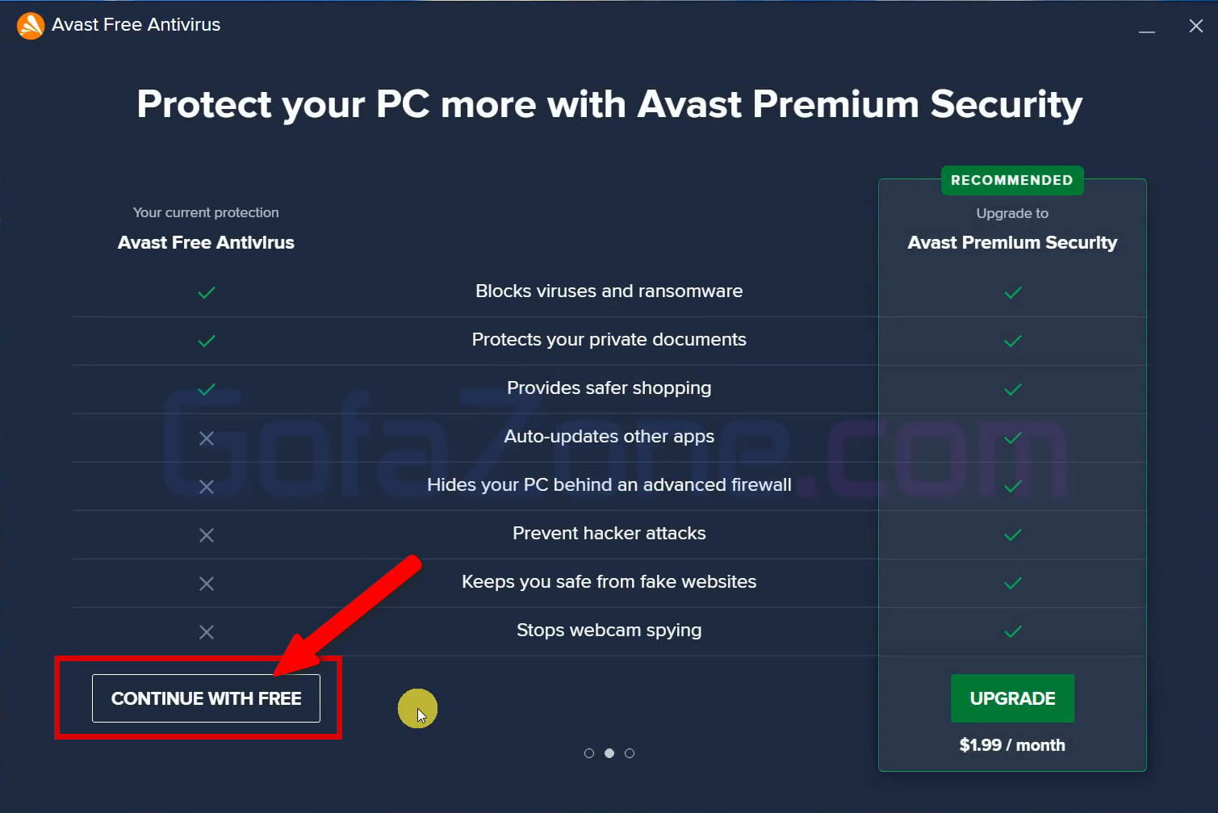Click Premium checkmark for Keeps you safe from fake websites
This screenshot has height=813, width=1218.
tap(1013, 583)
